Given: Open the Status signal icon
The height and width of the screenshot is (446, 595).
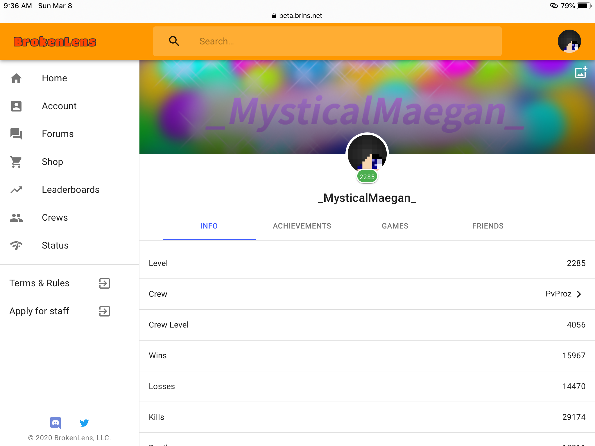Looking at the screenshot, I should coord(16,245).
